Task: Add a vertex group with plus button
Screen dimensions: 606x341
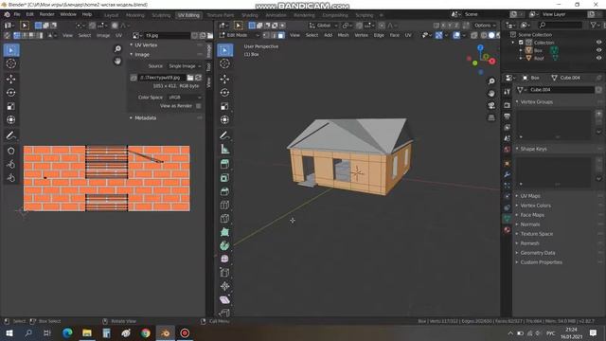Action: 598,114
